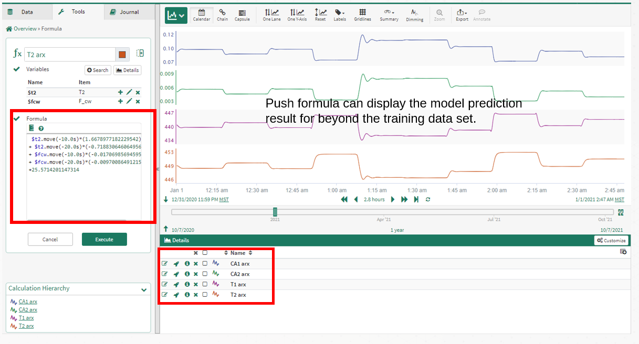Open the Labels dropdown
The width and height of the screenshot is (639, 344).
pos(340,15)
